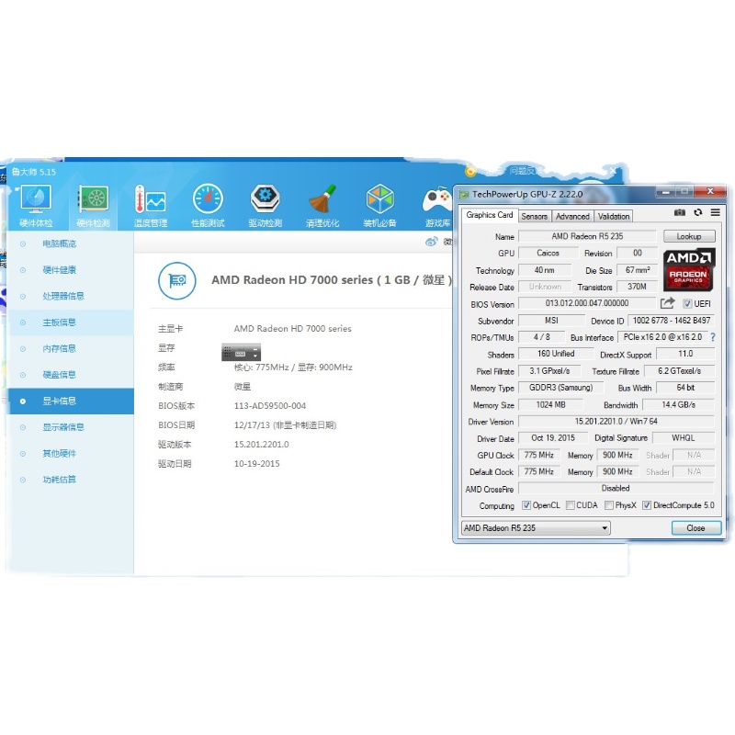Select 其他硬件 sidebar item
The width and height of the screenshot is (735, 735).
pyautogui.click(x=71, y=454)
